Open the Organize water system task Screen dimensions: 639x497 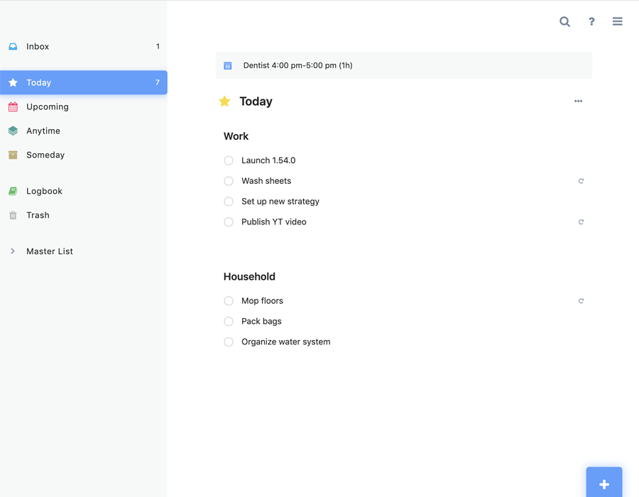click(287, 342)
